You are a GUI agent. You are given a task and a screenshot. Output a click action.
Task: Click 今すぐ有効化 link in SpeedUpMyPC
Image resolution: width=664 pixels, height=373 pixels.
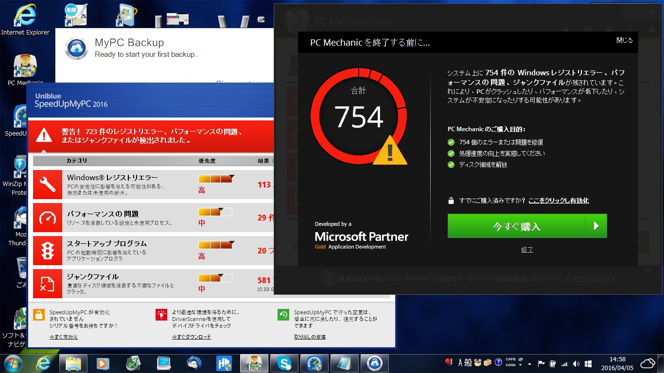[x=63, y=337]
